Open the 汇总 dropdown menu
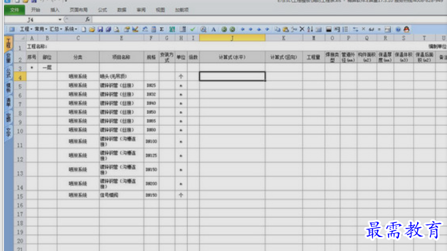The image size is (447, 251). click(x=56, y=29)
